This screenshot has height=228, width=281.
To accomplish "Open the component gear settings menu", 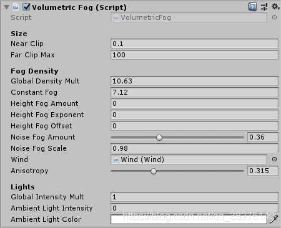I will point(275,7).
